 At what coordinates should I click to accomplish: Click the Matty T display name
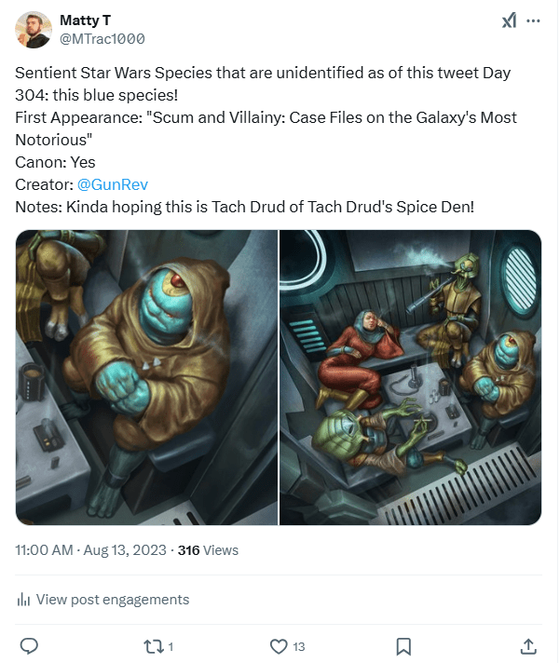(85, 20)
